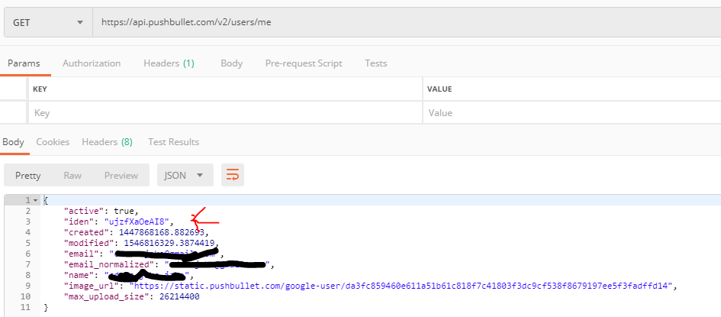
Task: Open the Tests tab
Action: [x=375, y=63]
